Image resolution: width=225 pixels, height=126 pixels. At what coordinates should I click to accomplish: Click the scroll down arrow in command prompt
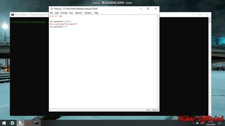210,114
